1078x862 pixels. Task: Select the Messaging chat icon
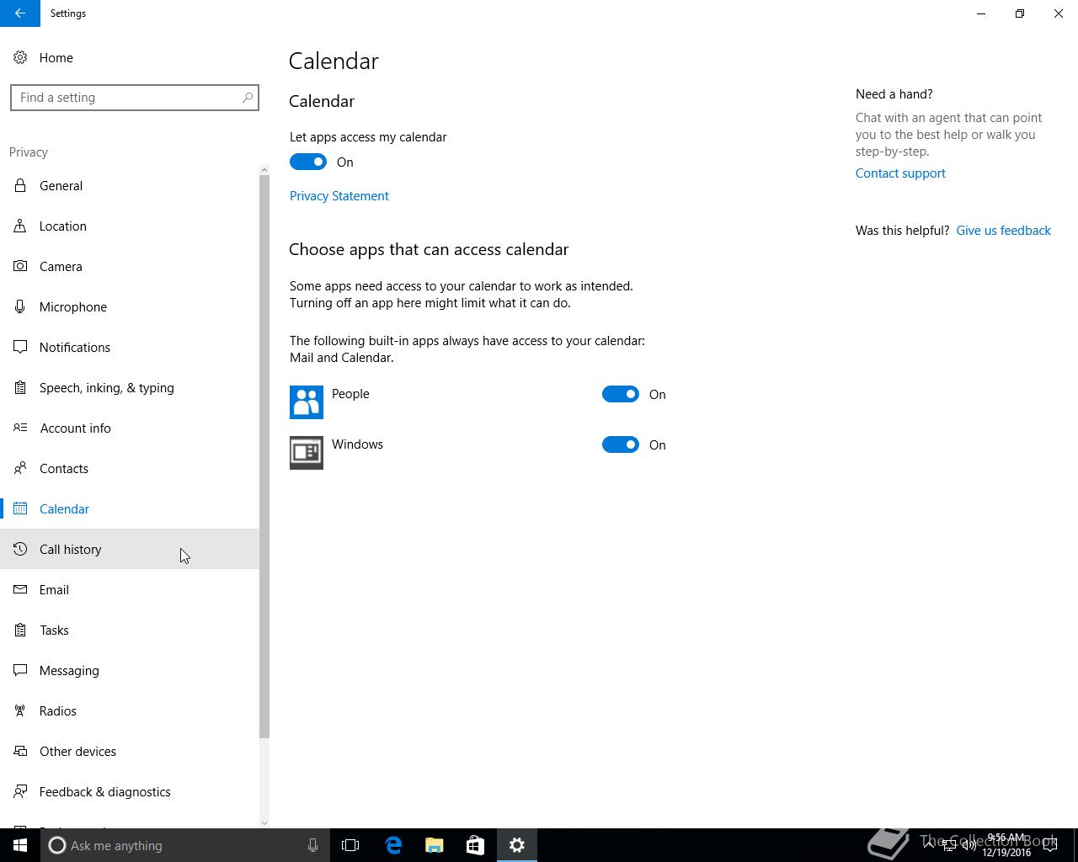point(20,670)
